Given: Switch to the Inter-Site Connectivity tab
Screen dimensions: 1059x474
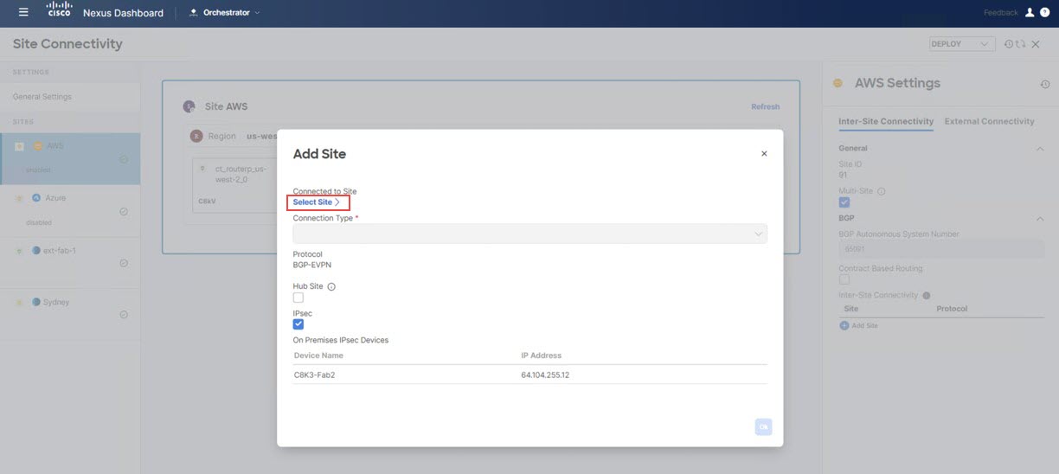Looking at the screenshot, I should 886,121.
